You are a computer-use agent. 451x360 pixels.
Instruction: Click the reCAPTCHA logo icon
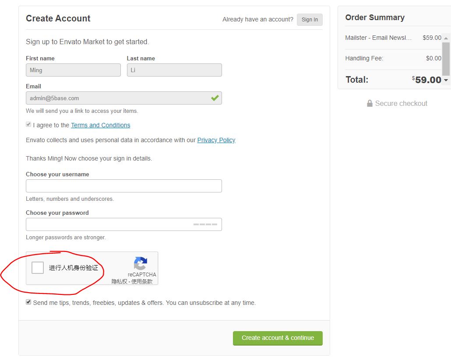point(141,263)
